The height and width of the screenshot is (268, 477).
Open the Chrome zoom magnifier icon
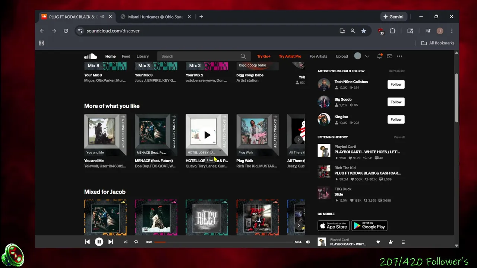click(353, 31)
